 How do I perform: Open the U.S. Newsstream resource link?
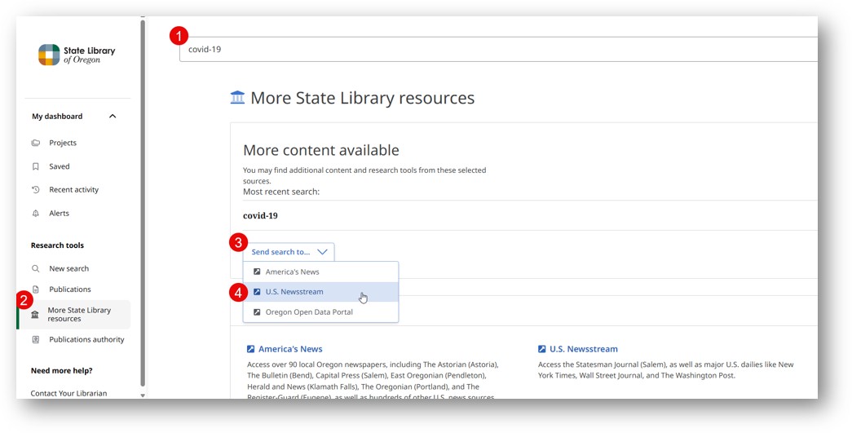click(x=583, y=349)
